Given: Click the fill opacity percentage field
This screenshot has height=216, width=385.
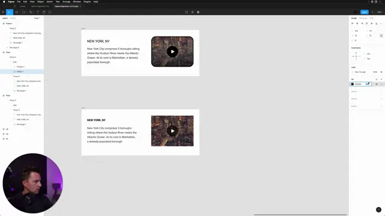Looking at the screenshot, I should tap(368, 84).
